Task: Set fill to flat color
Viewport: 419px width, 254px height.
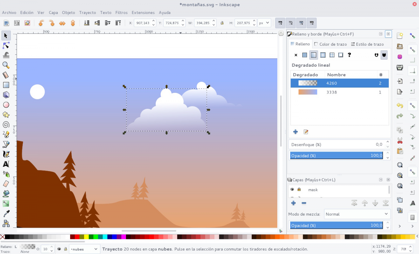Action: pos(304,55)
